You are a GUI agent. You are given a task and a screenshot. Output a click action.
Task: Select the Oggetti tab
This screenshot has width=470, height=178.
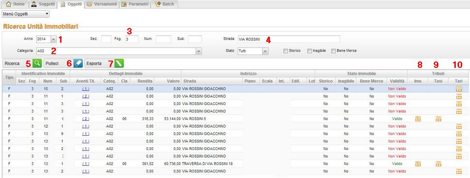pos(71,4)
